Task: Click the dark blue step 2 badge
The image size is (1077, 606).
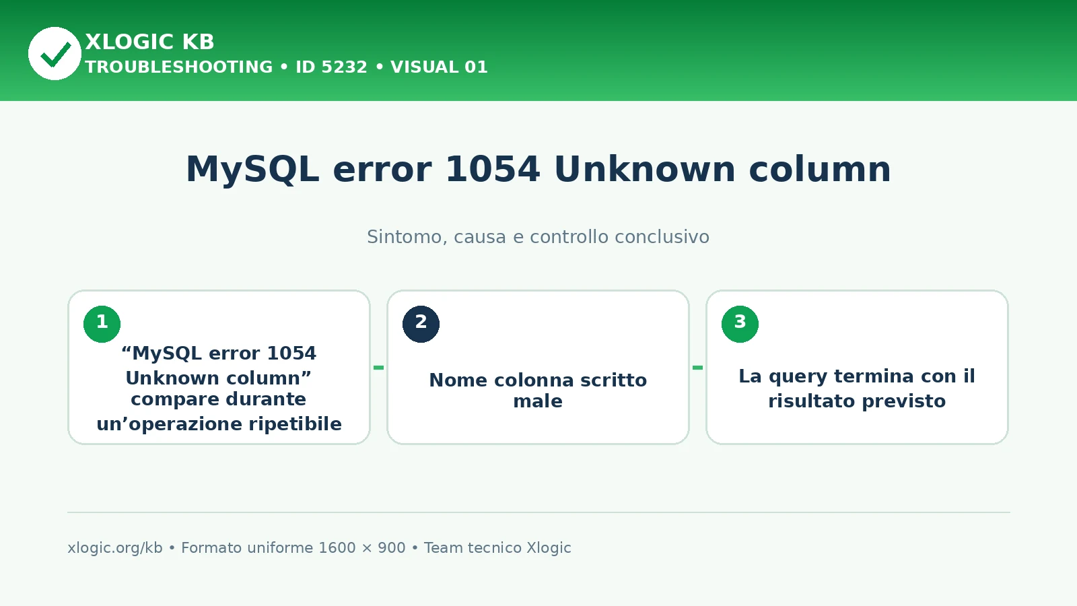Action: [x=421, y=324]
